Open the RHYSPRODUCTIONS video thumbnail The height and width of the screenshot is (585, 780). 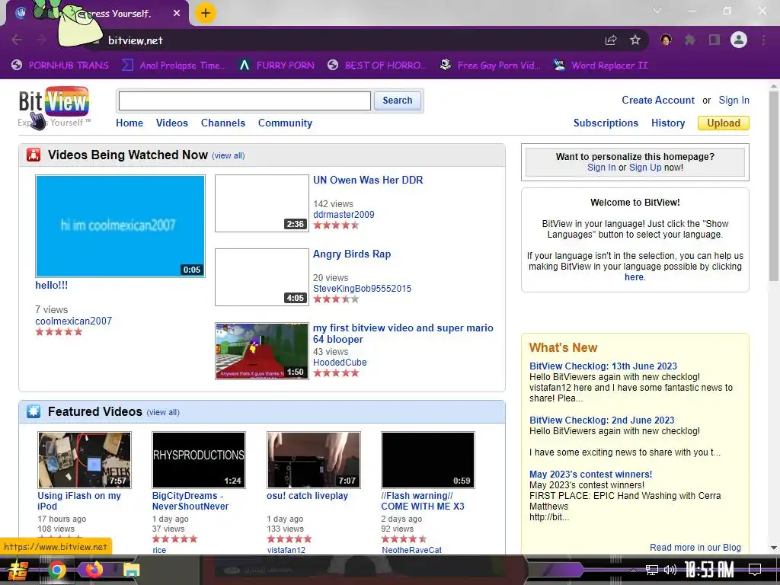click(199, 459)
